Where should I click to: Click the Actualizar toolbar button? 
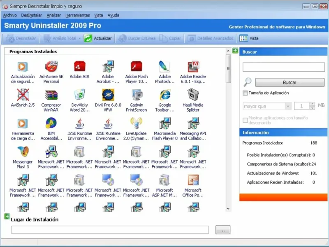(x=98, y=38)
